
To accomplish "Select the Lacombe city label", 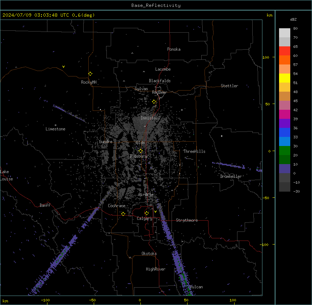I will pyautogui.click(x=163, y=69).
